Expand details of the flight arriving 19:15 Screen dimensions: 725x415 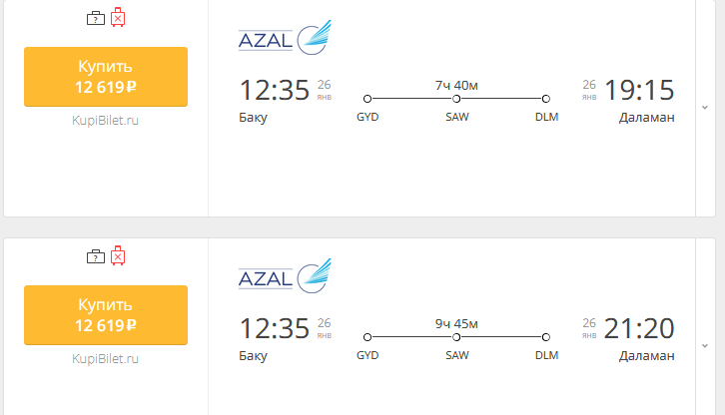coord(705,107)
